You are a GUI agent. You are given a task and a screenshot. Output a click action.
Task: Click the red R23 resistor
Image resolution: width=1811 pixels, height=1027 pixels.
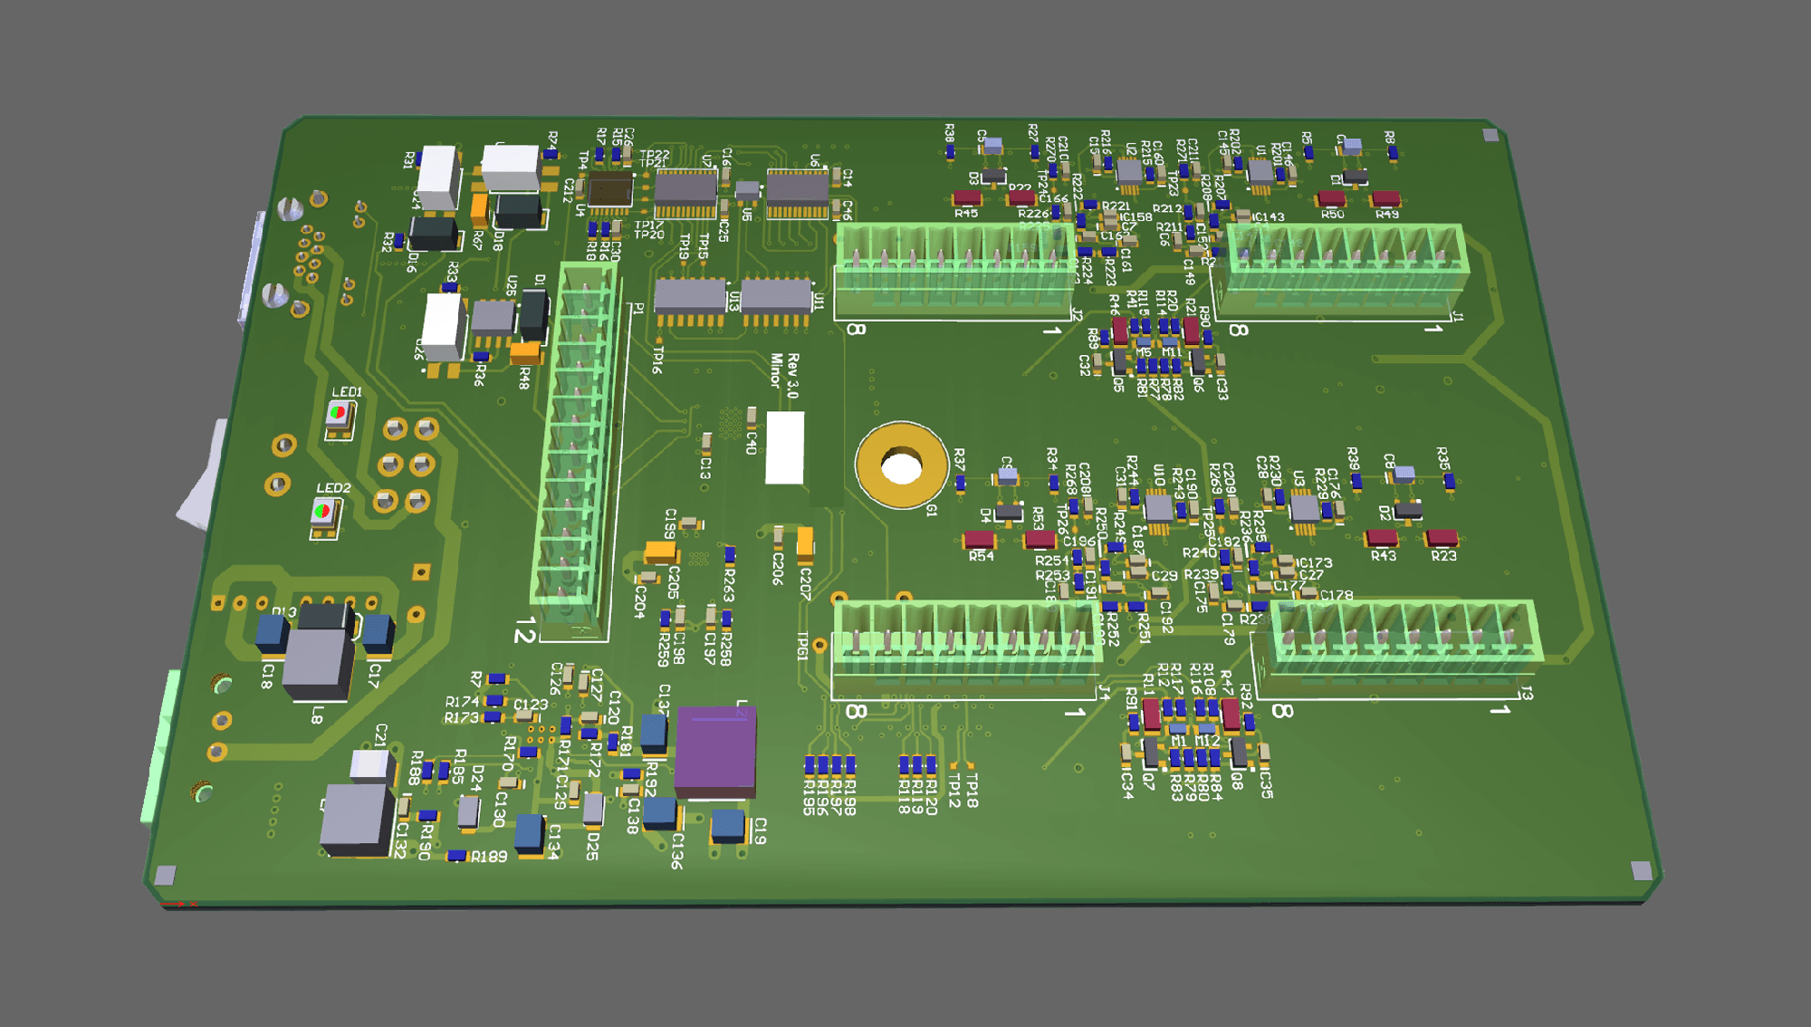1442,538
